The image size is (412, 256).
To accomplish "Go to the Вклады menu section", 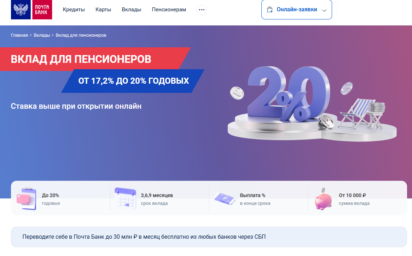I will [x=131, y=10].
